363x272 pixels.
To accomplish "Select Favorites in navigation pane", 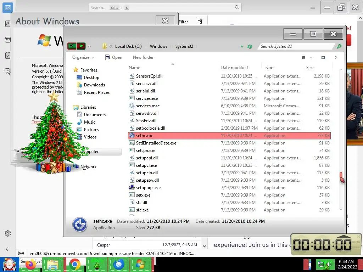I will click(x=85, y=70).
